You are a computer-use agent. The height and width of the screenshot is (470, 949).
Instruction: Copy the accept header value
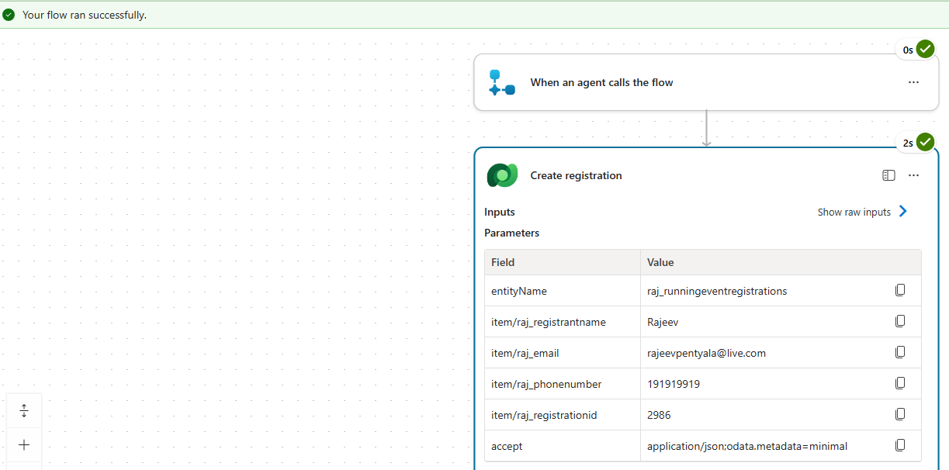point(900,445)
